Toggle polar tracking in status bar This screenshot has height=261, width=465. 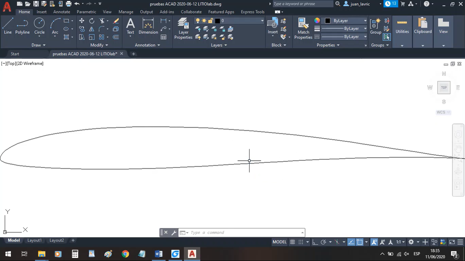[x=324, y=242]
